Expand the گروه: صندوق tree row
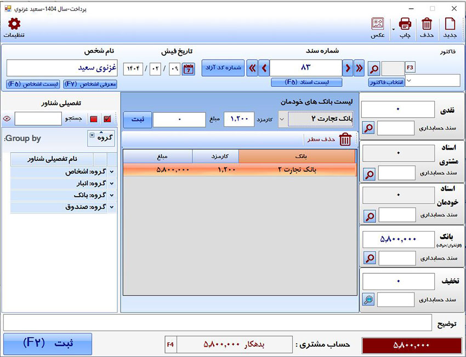This screenshot has width=466, height=357. [112, 207]
